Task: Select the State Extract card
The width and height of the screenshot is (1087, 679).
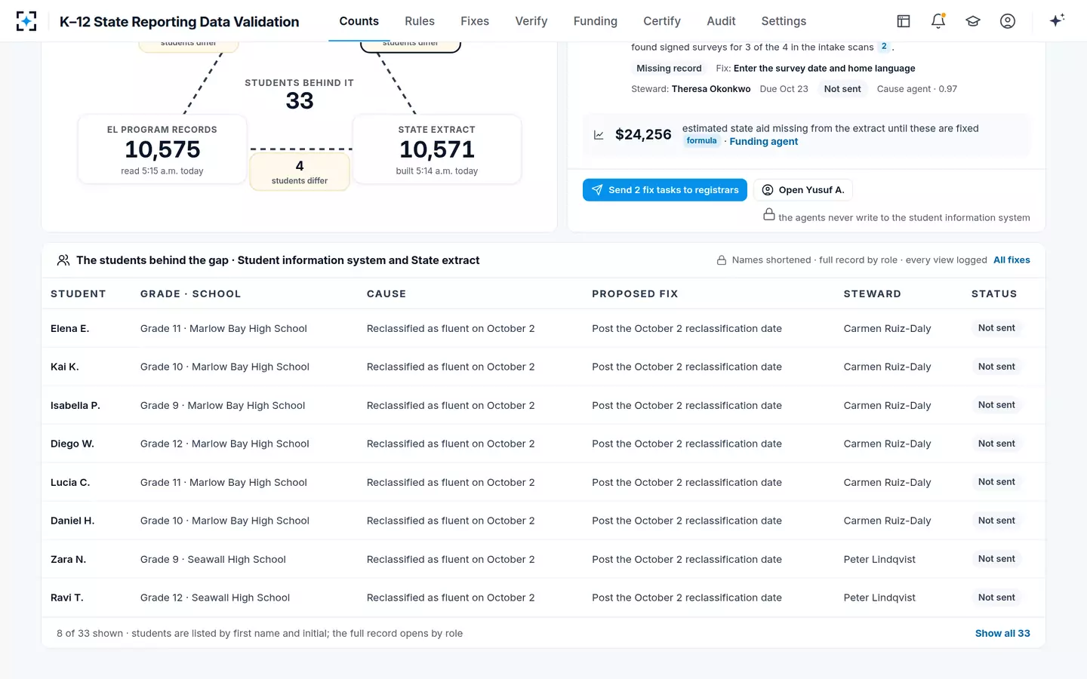Action: pyautogui.click(x=437, y=149)
